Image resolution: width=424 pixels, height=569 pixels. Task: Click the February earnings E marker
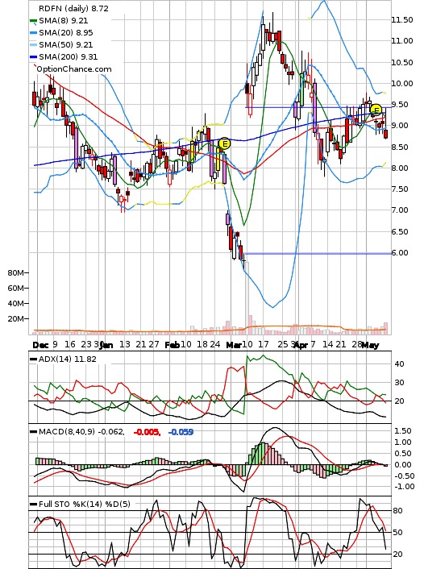(x=225, y=143)
